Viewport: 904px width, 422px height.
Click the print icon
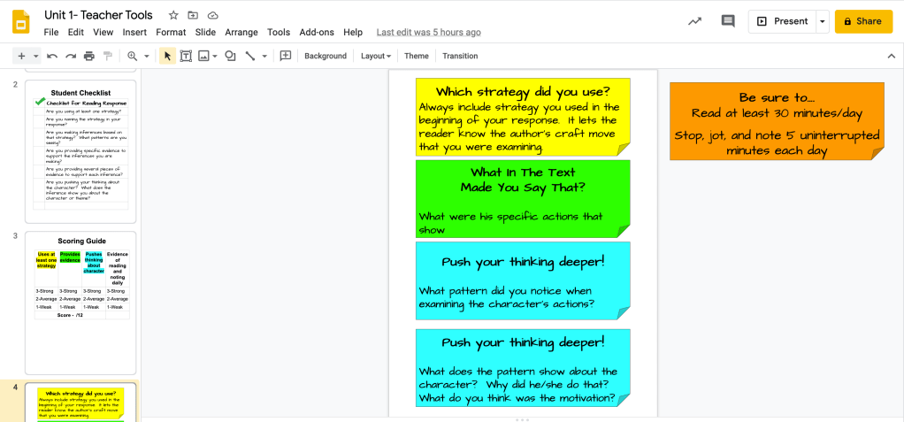point(89,56)
